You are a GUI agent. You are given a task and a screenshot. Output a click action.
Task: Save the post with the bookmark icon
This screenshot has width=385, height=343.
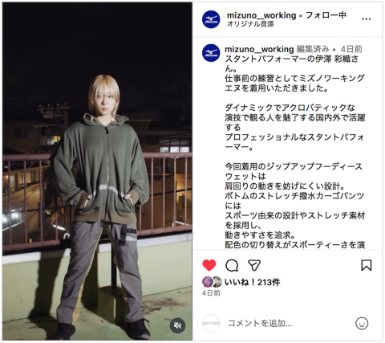coord(367,265)
